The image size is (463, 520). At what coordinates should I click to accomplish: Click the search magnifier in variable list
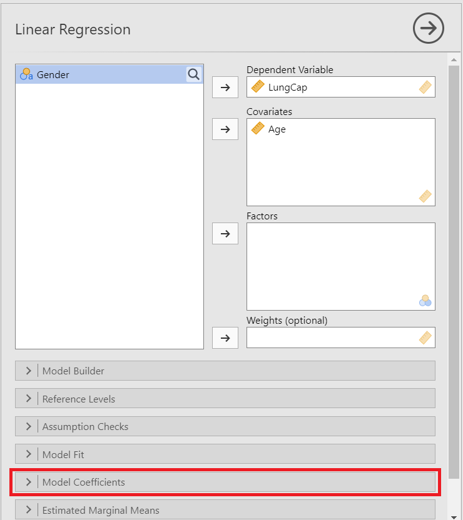(x=194, y=74)
